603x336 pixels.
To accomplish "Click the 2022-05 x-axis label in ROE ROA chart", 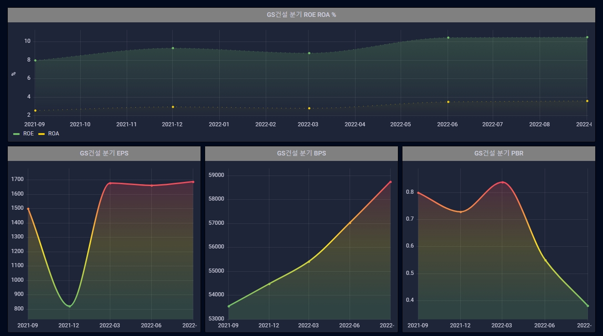I will (x=401, y=124).
